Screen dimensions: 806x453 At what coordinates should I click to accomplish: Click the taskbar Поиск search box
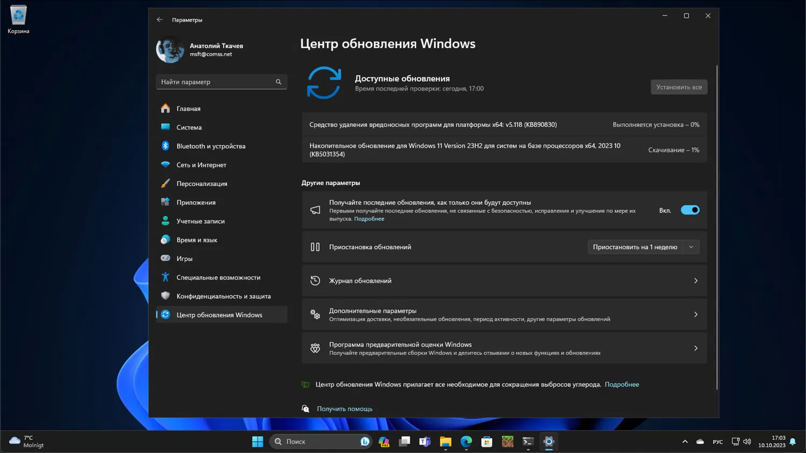(320, 442)
